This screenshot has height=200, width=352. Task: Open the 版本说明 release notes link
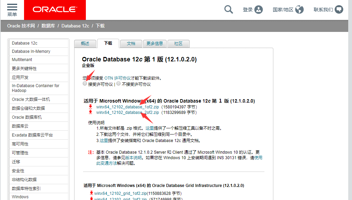(133, 157)
